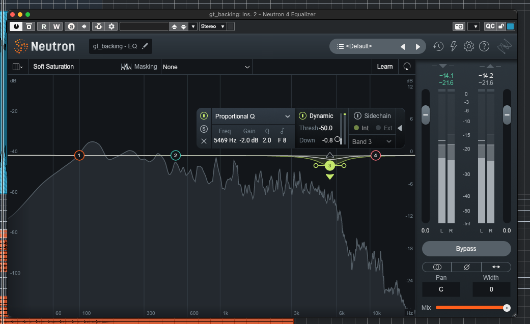Click the Neutron logo

(x=44, y=46)
